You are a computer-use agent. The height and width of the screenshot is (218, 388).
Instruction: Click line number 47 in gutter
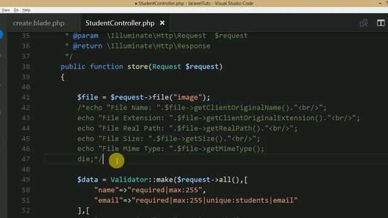point(25,159)
